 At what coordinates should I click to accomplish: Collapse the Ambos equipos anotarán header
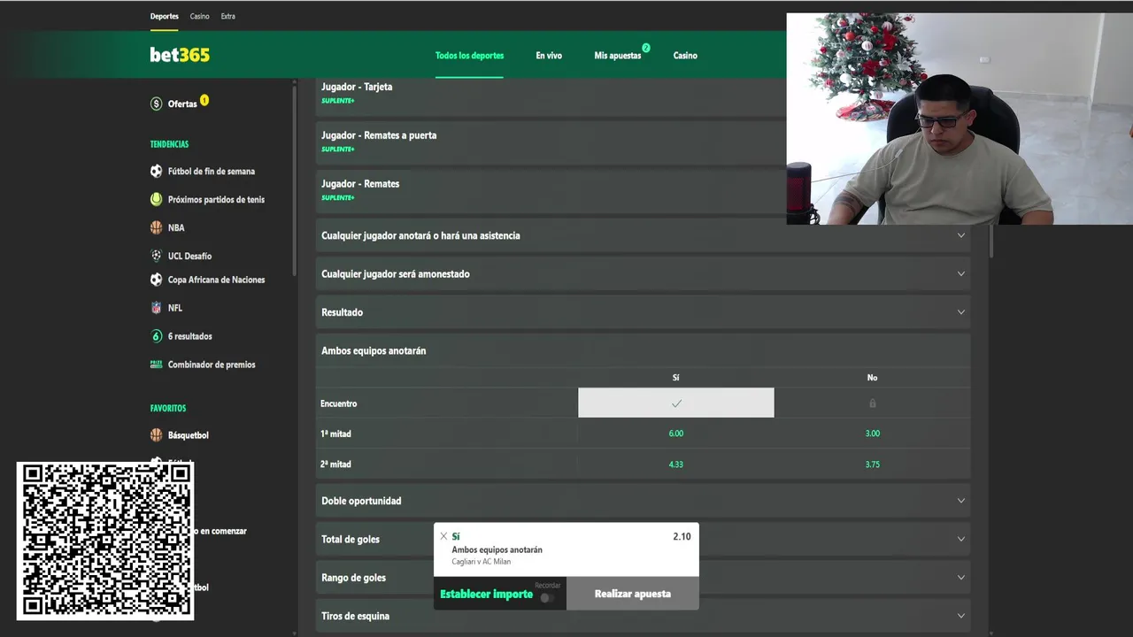[643, 351]
